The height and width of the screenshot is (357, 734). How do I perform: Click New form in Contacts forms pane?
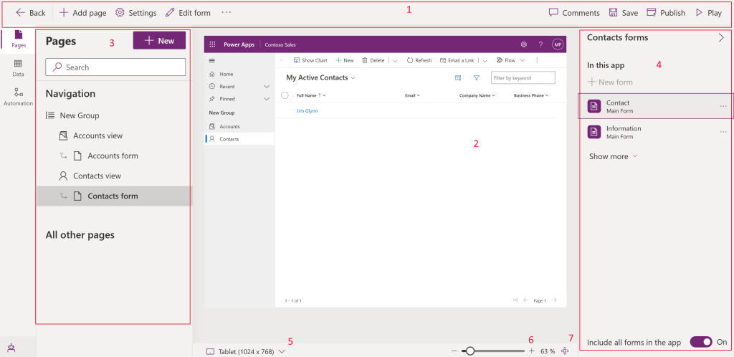pyautogui.click(x=611, y=82)
